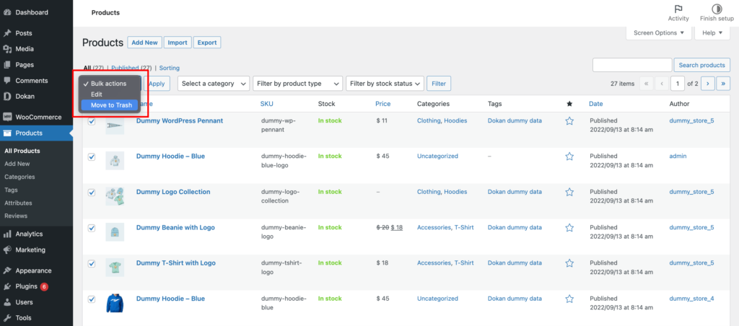Screen dimensions: 739x326
Task: Choose Move to Trash in bulk menu
Action: tap(110, 105)
